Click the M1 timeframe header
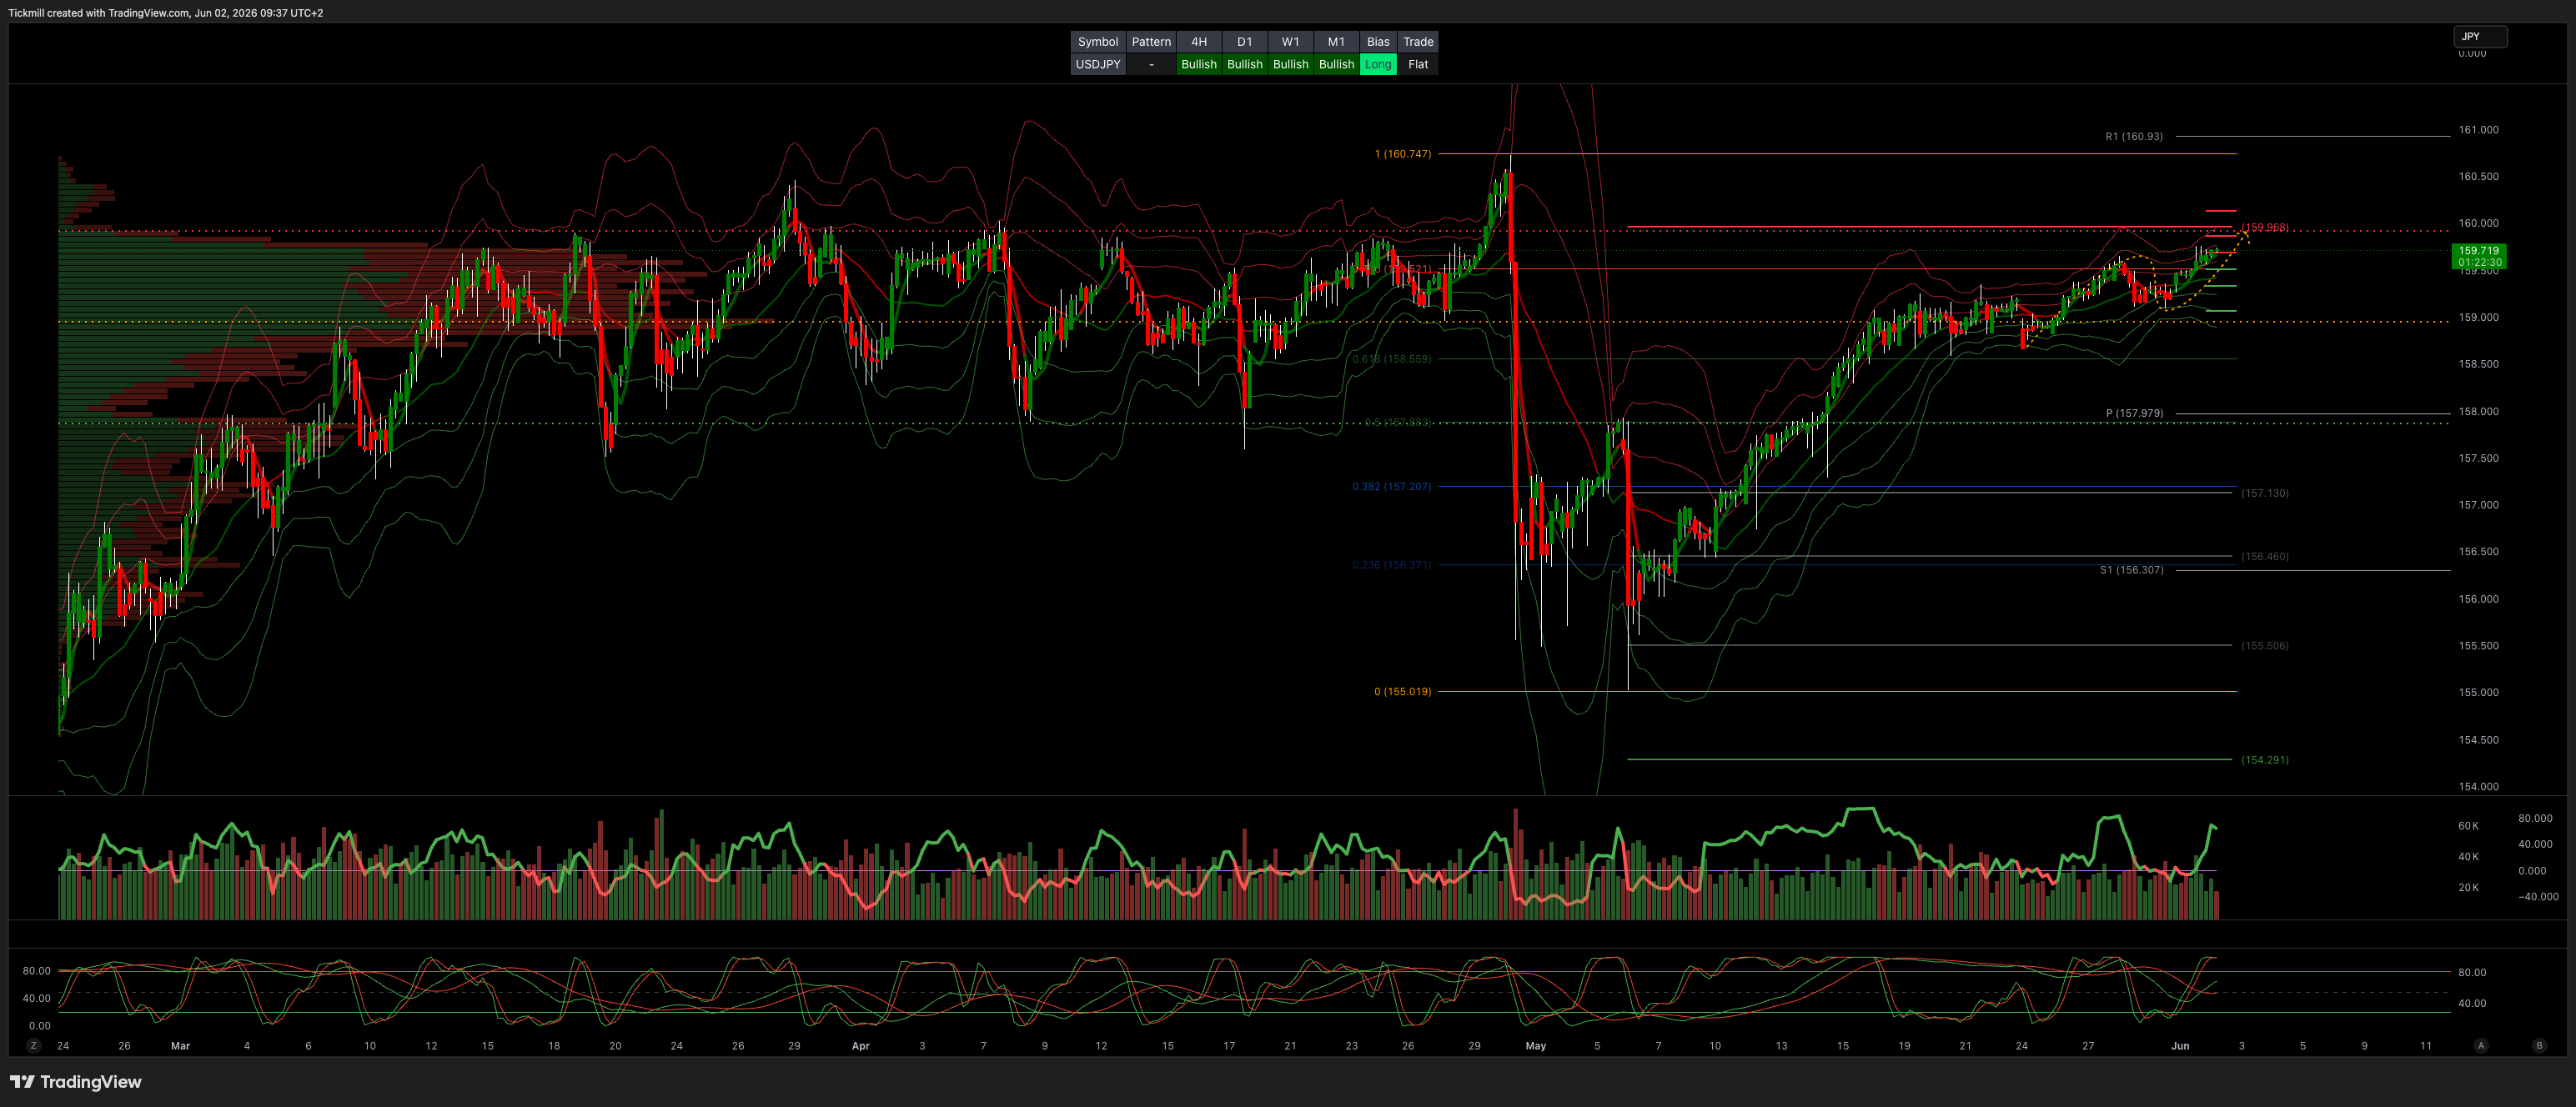Image resolution: width=2576 pixels, height=1107 pixels. [x=1337, y=42]
